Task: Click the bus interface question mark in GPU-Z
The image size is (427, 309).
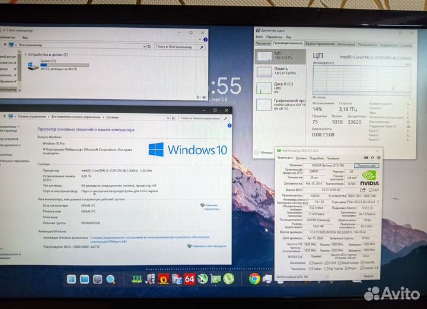Action: [378, 202]
